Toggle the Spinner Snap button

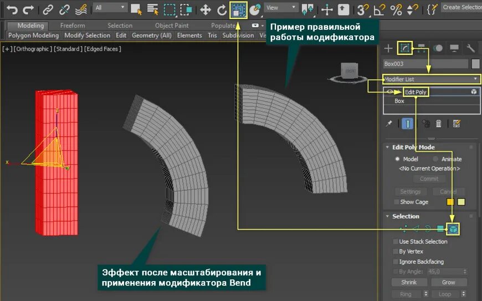point(412,10)
